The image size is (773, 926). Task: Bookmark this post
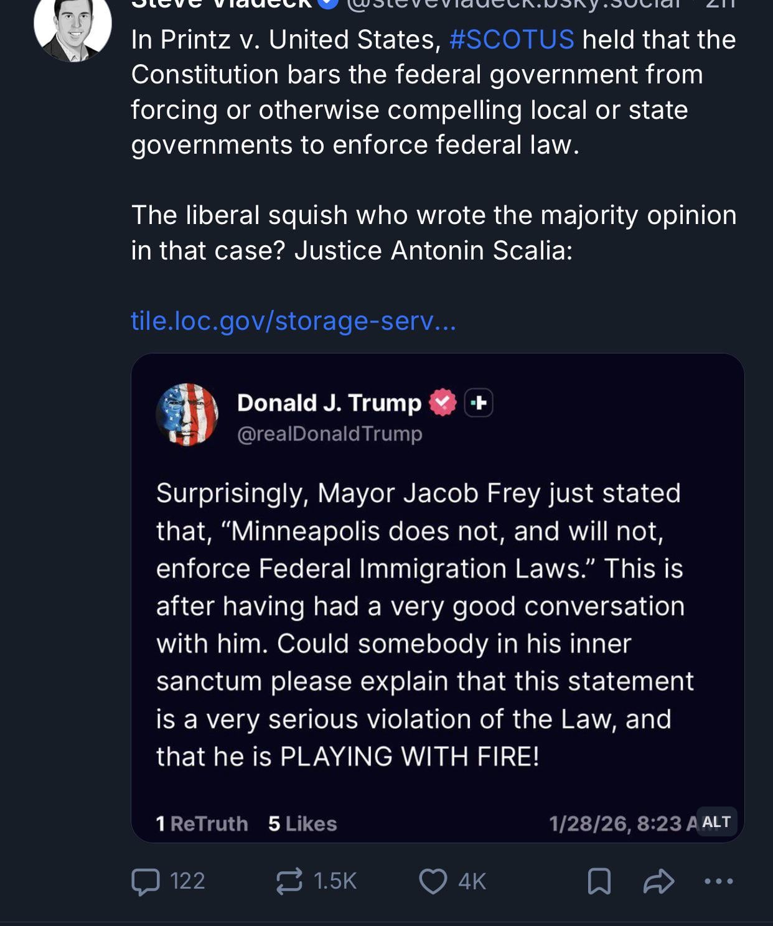[x=599, y=881]
